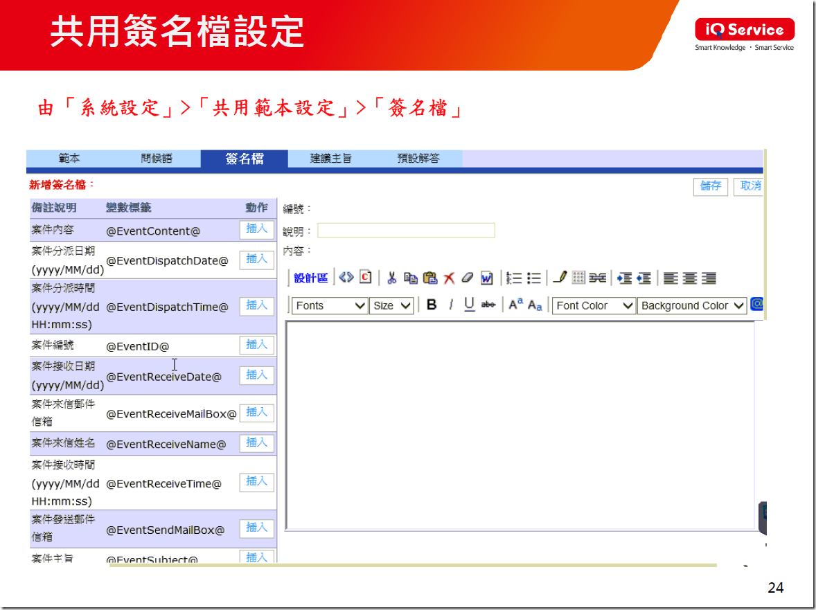Image resolution: width=816 pixels, height=610 pixels.
Task: Open the 建議主旨 tab
Action: coord(331,159)
